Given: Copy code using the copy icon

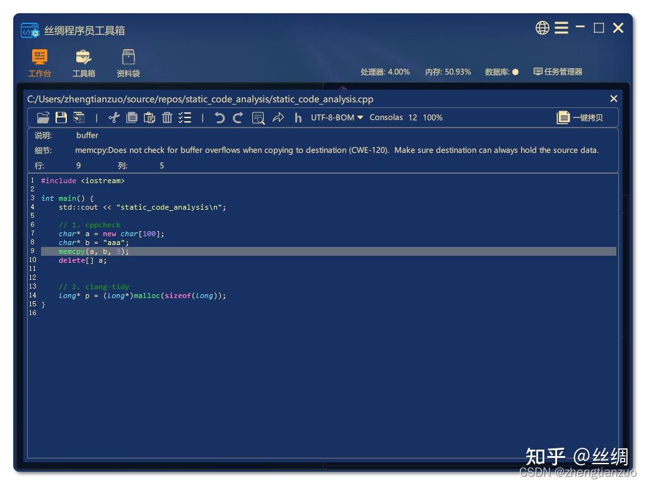Looking at the screenshot, I should click(x=132, y=117).
